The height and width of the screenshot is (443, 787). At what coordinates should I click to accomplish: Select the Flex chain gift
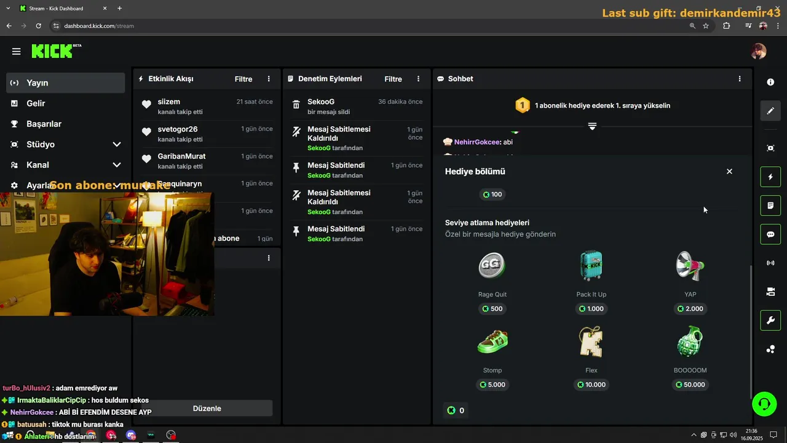pos(591,341)
